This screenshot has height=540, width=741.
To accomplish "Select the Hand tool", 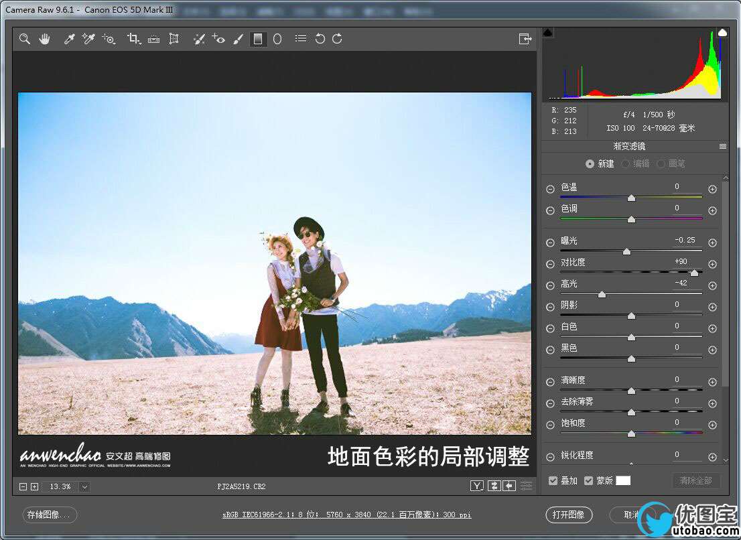I will pos(44,40).
